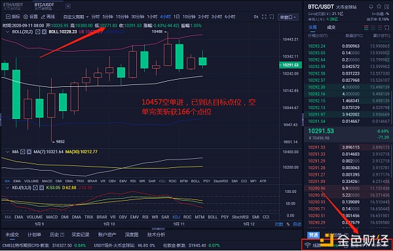Set a price alert bell for BTC/USDT
Viewport: 393px width, 251px height.
point(371,7)
